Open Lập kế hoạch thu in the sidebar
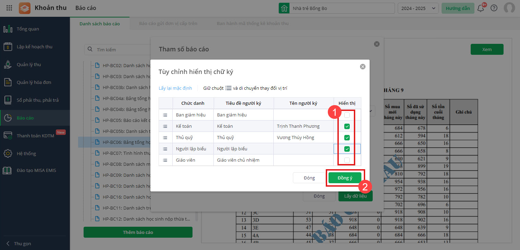The height and width of the screenshot is (250, 520). point(35,47)
